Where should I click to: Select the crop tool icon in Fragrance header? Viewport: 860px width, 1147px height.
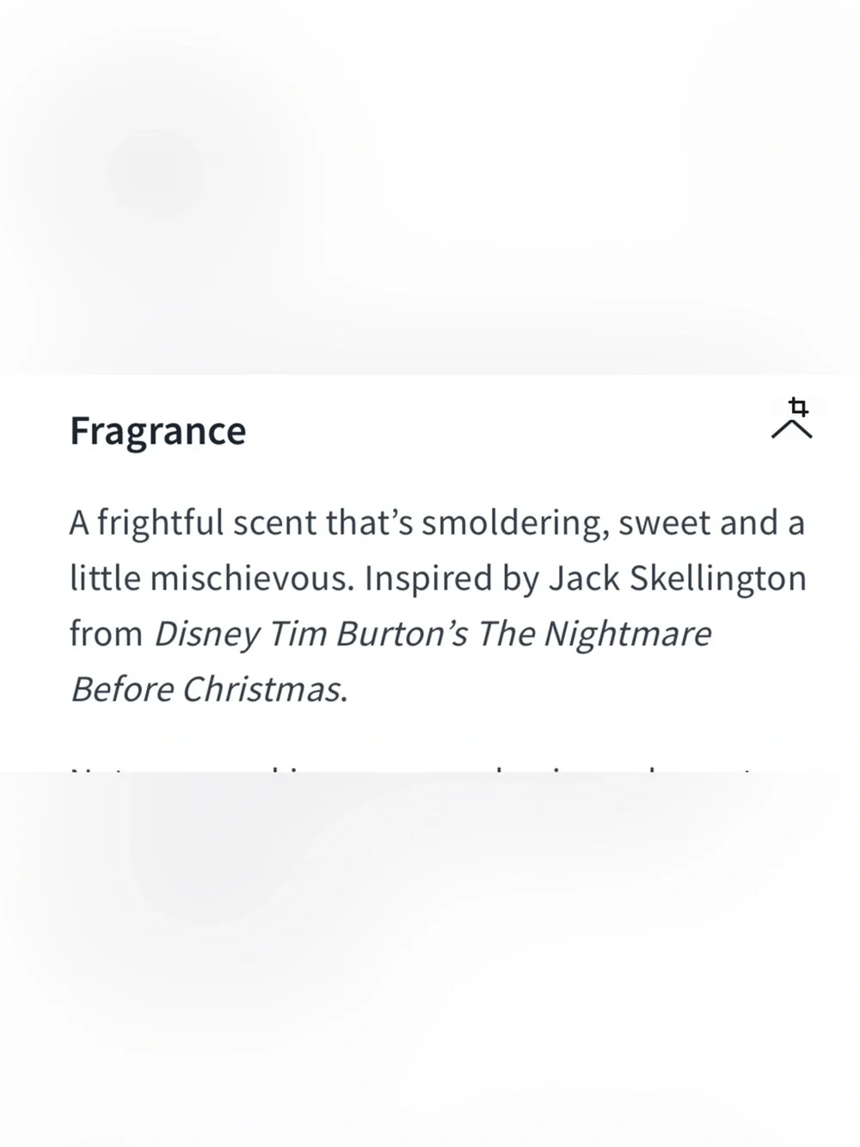pos(798,406)
